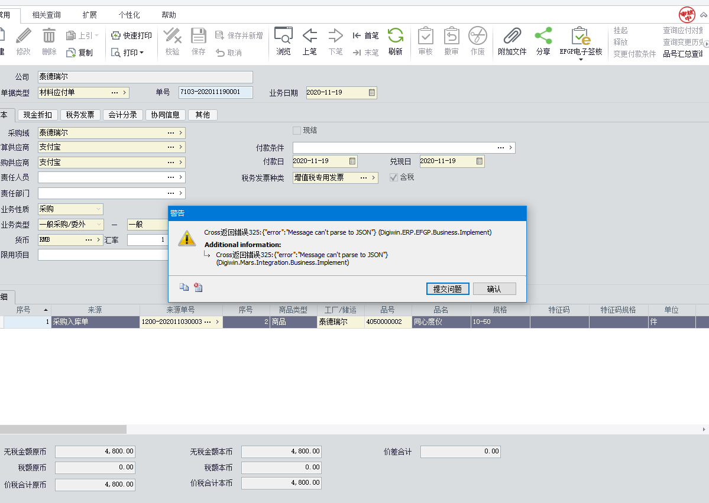Viewport: 709px width, 503px height.
Task: Click the 提交问题 button
Action: coord(448,289)
